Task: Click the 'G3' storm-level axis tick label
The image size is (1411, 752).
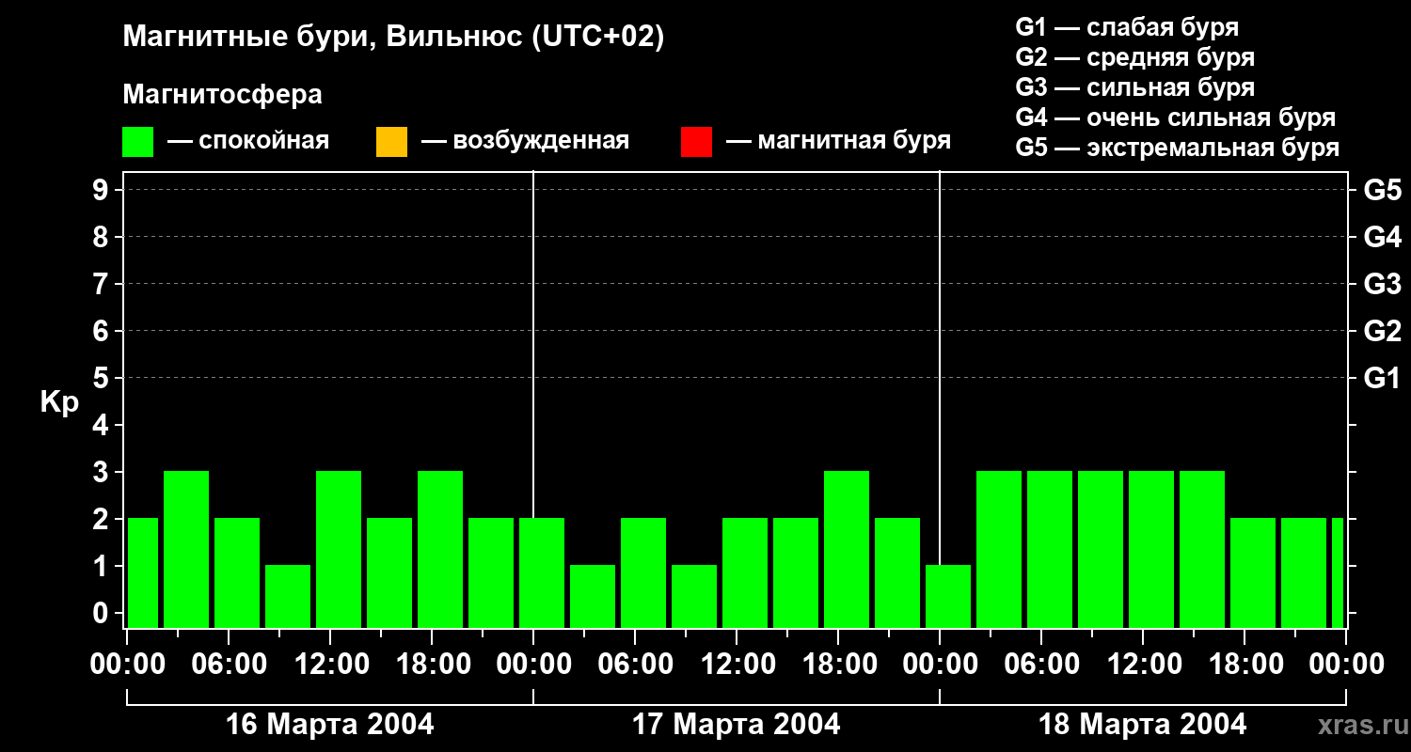Action: coord(1382,284)
